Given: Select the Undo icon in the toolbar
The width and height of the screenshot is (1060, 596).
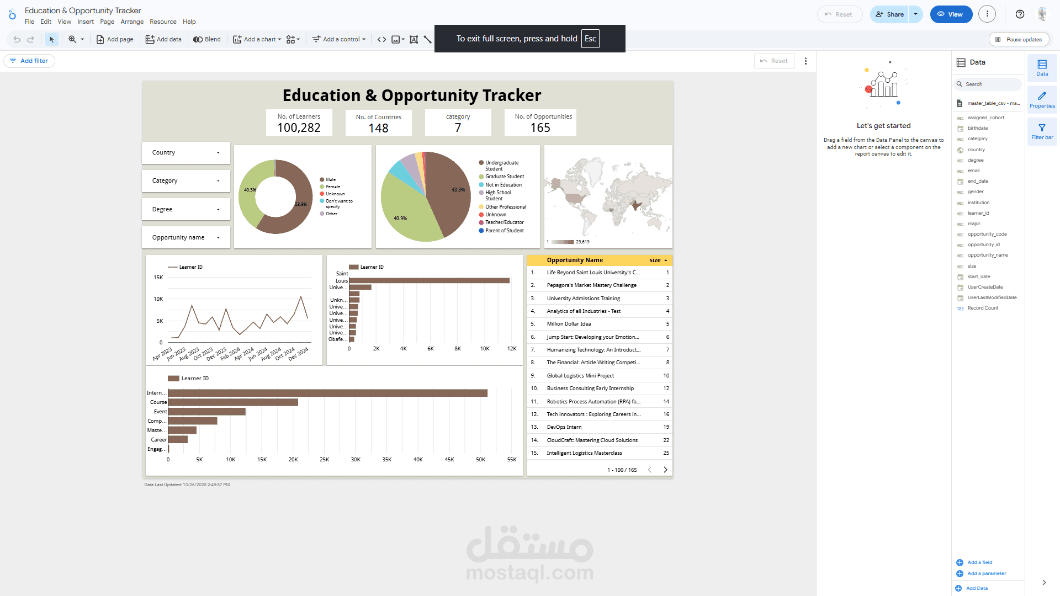Looking at the screenshot, I should pos(17,39).
